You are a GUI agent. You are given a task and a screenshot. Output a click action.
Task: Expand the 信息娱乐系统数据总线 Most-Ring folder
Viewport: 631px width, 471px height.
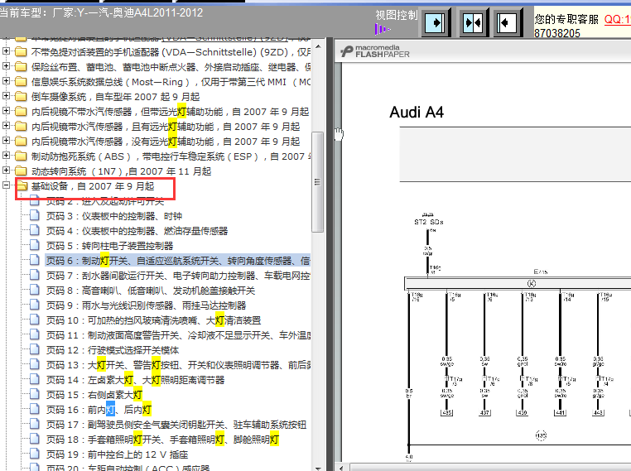click(x=7, y=82)
